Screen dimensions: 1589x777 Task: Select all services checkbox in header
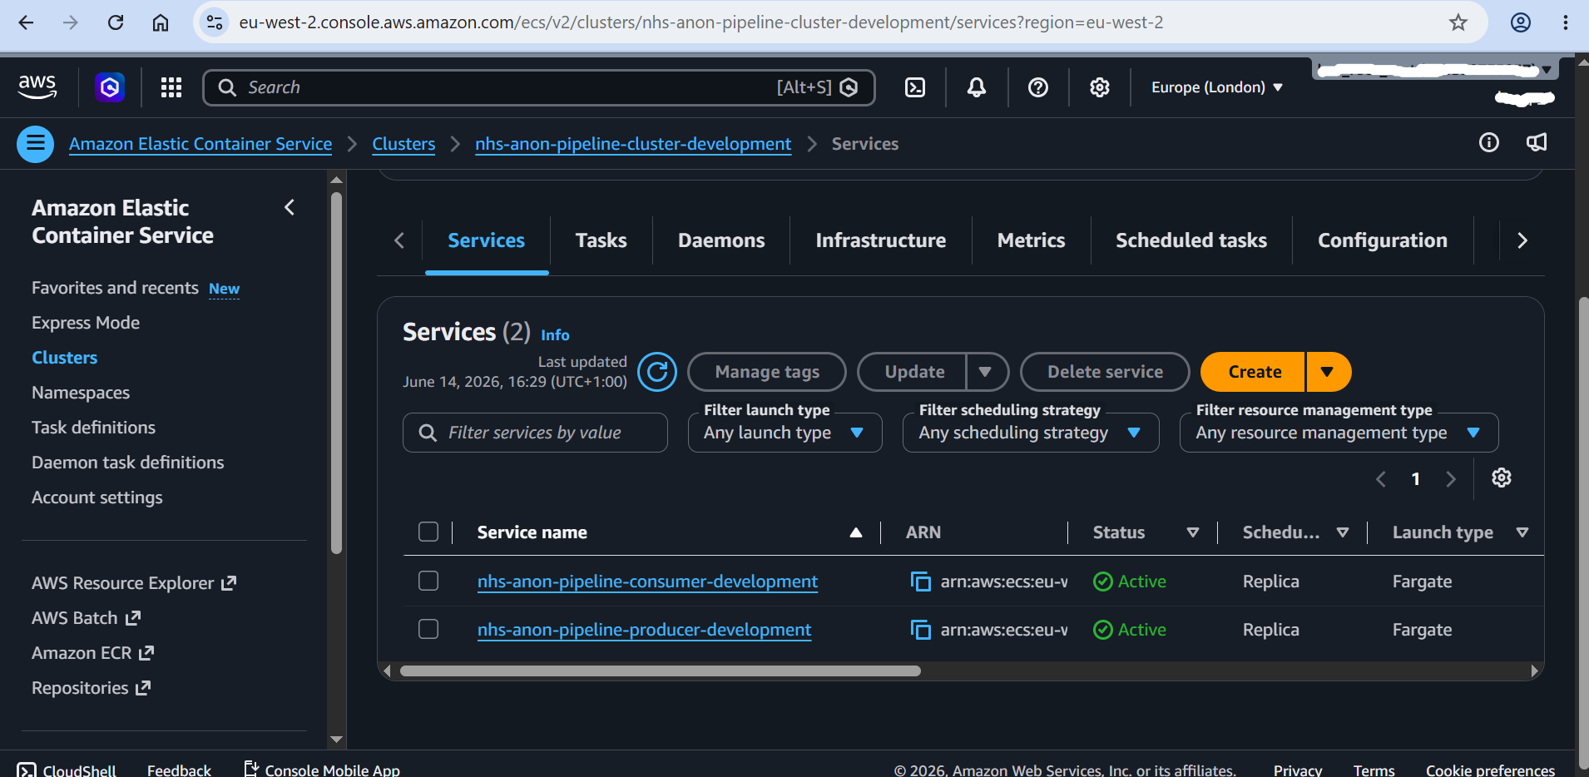(428, 532)
